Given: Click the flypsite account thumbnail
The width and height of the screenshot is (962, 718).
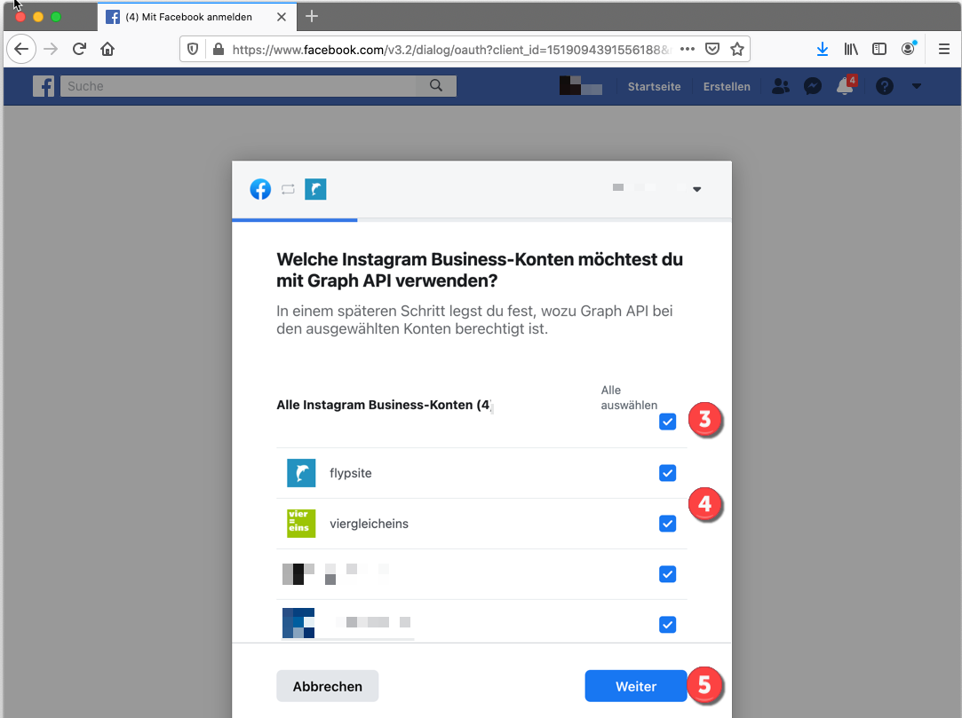Looking at the screenshot, I should [301, 473].
